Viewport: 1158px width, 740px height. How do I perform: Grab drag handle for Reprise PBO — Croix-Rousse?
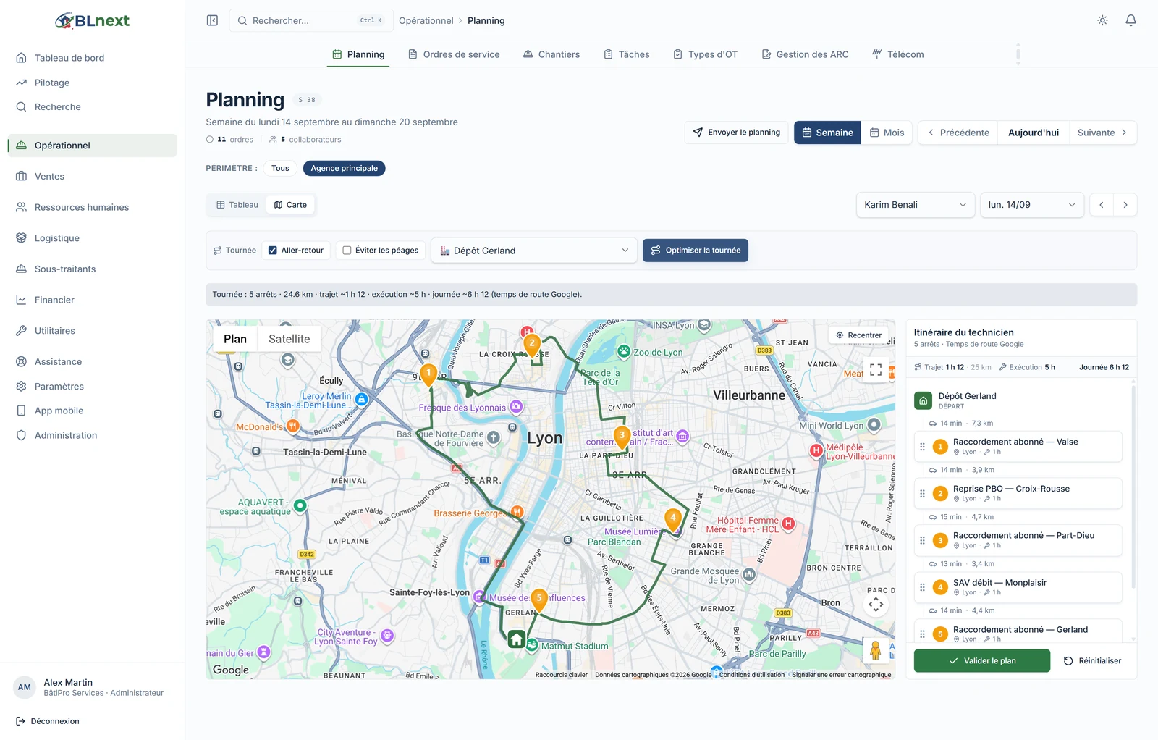click(922, 494)
